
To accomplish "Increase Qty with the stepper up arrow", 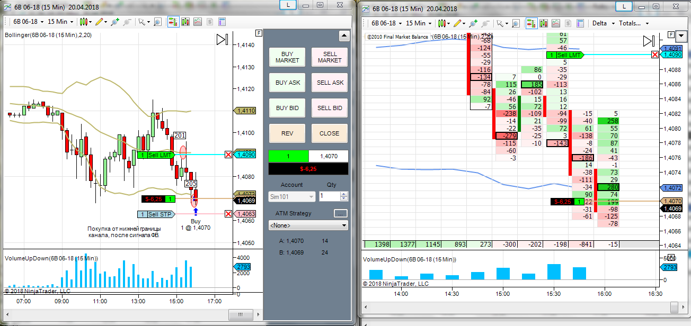I will [x=344, y=194].
